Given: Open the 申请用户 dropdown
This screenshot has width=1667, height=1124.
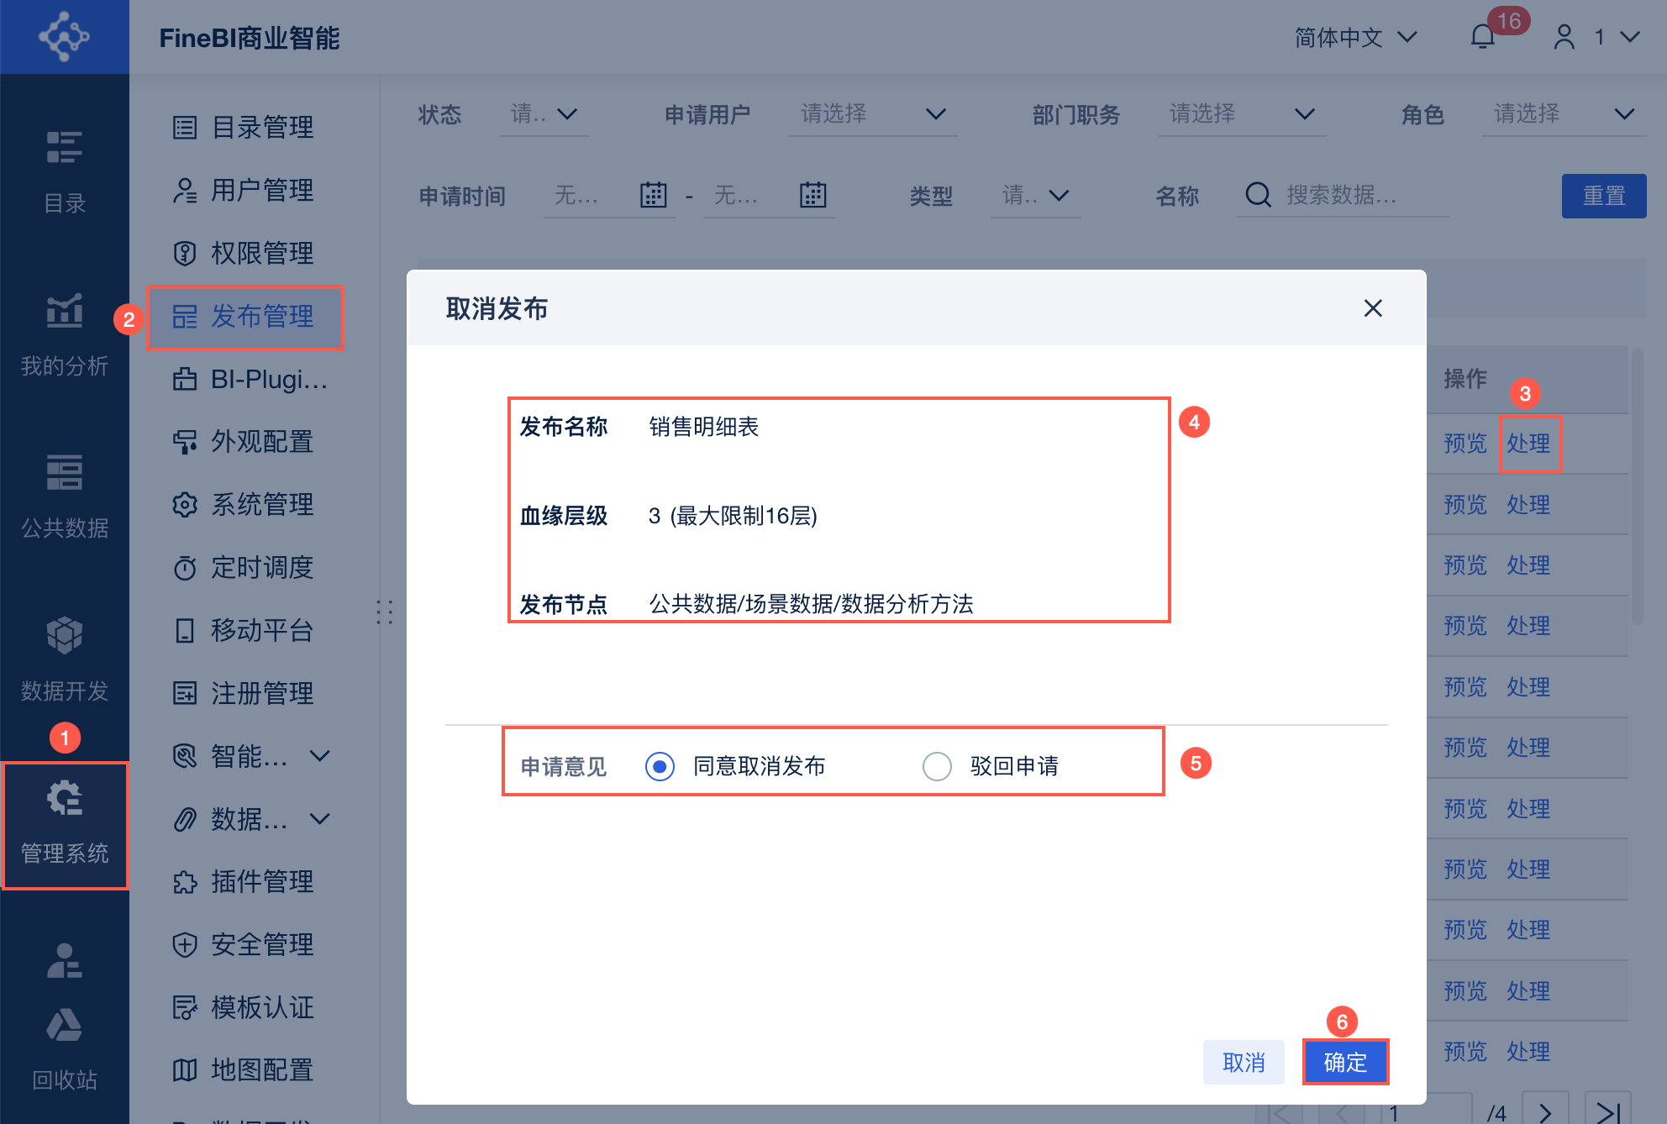Looking at the screenshot, I should click(x=872, y=114).
